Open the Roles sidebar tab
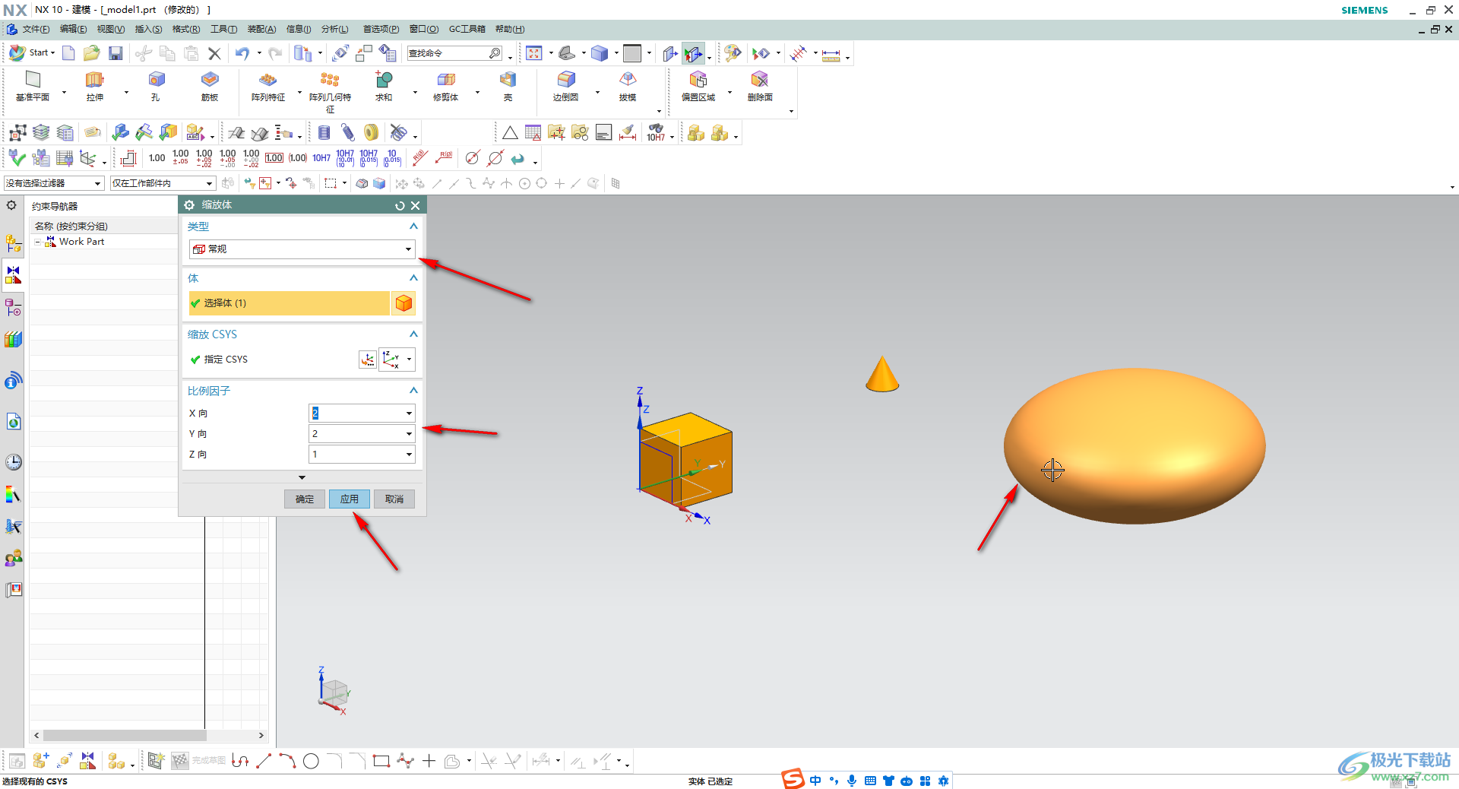Screen dimensions: 1459x789 pos(13,559)
